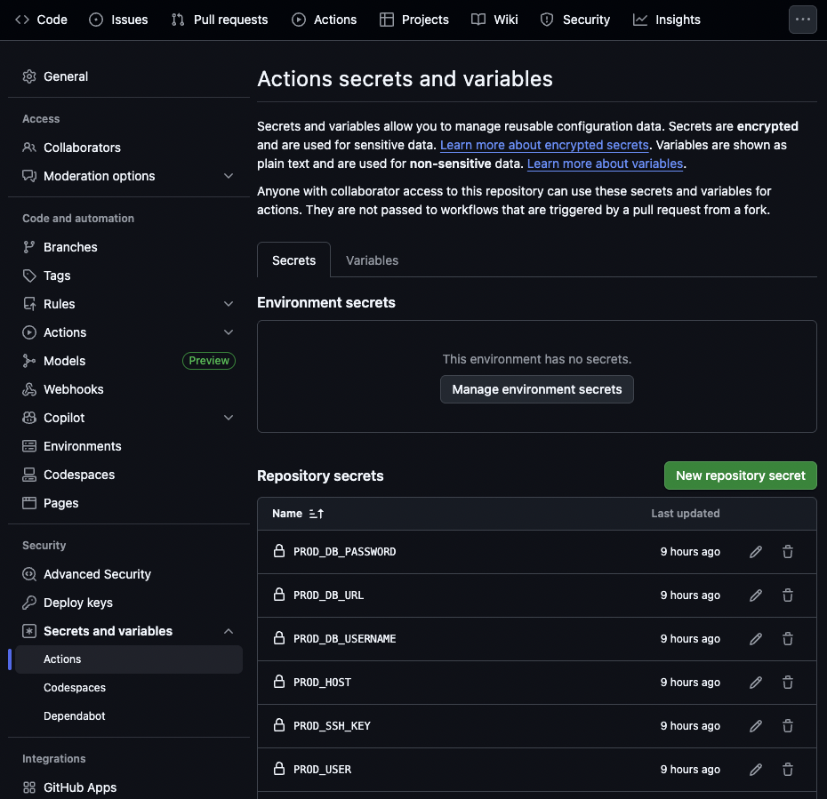Delete PROD_SSH_KEY secret trash icon
The height and width of the screenshot is (799, 827).
pyautogui.click(x=788, y=726)
